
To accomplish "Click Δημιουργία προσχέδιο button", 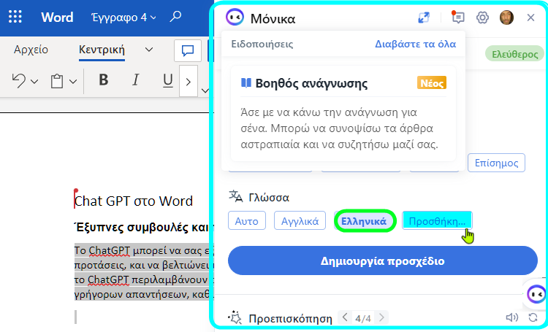I will click(x=383, y=260).
